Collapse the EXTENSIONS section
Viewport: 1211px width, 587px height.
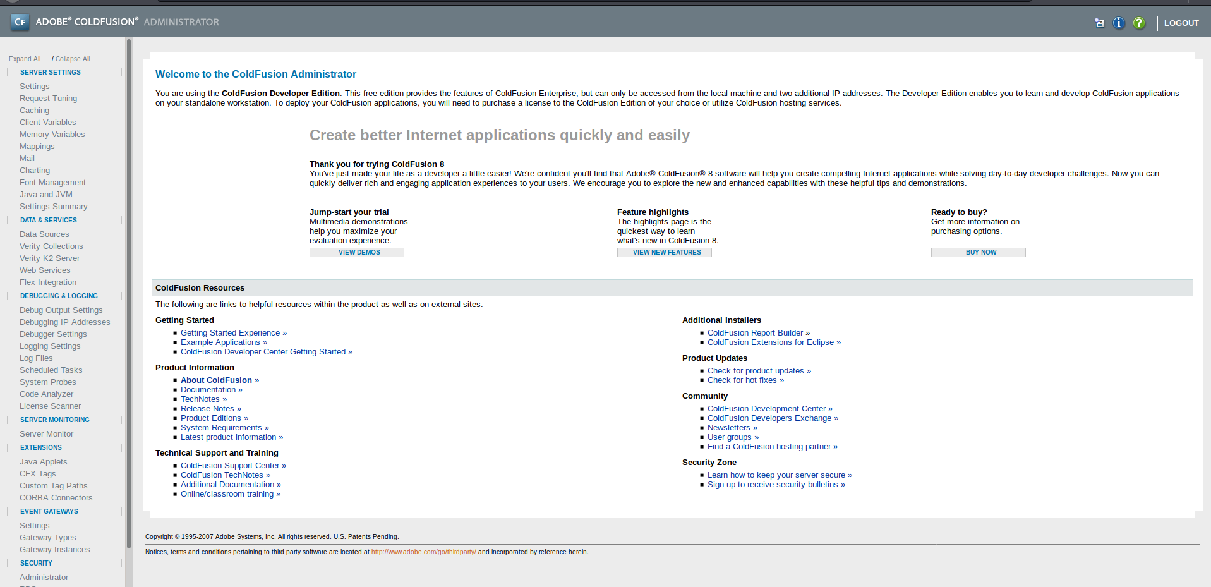point(41,447)
